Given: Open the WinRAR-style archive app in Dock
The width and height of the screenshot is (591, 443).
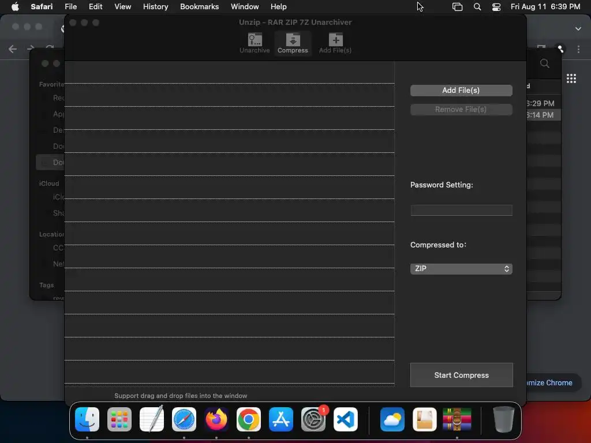Looking at the screenshot, I should tap(457, 419).
